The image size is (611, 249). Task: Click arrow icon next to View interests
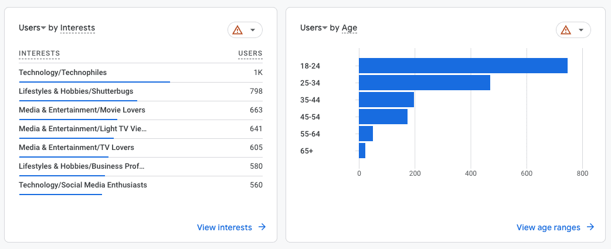tap(262, 227)
